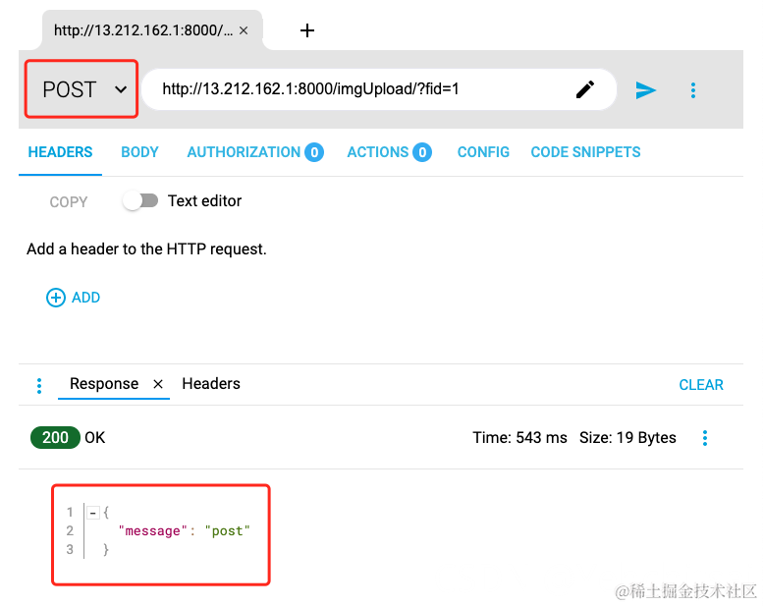The height and width of the screenshot is (606, 763).
Task: Click the "message" key in the response
Action: pos(152,530)
